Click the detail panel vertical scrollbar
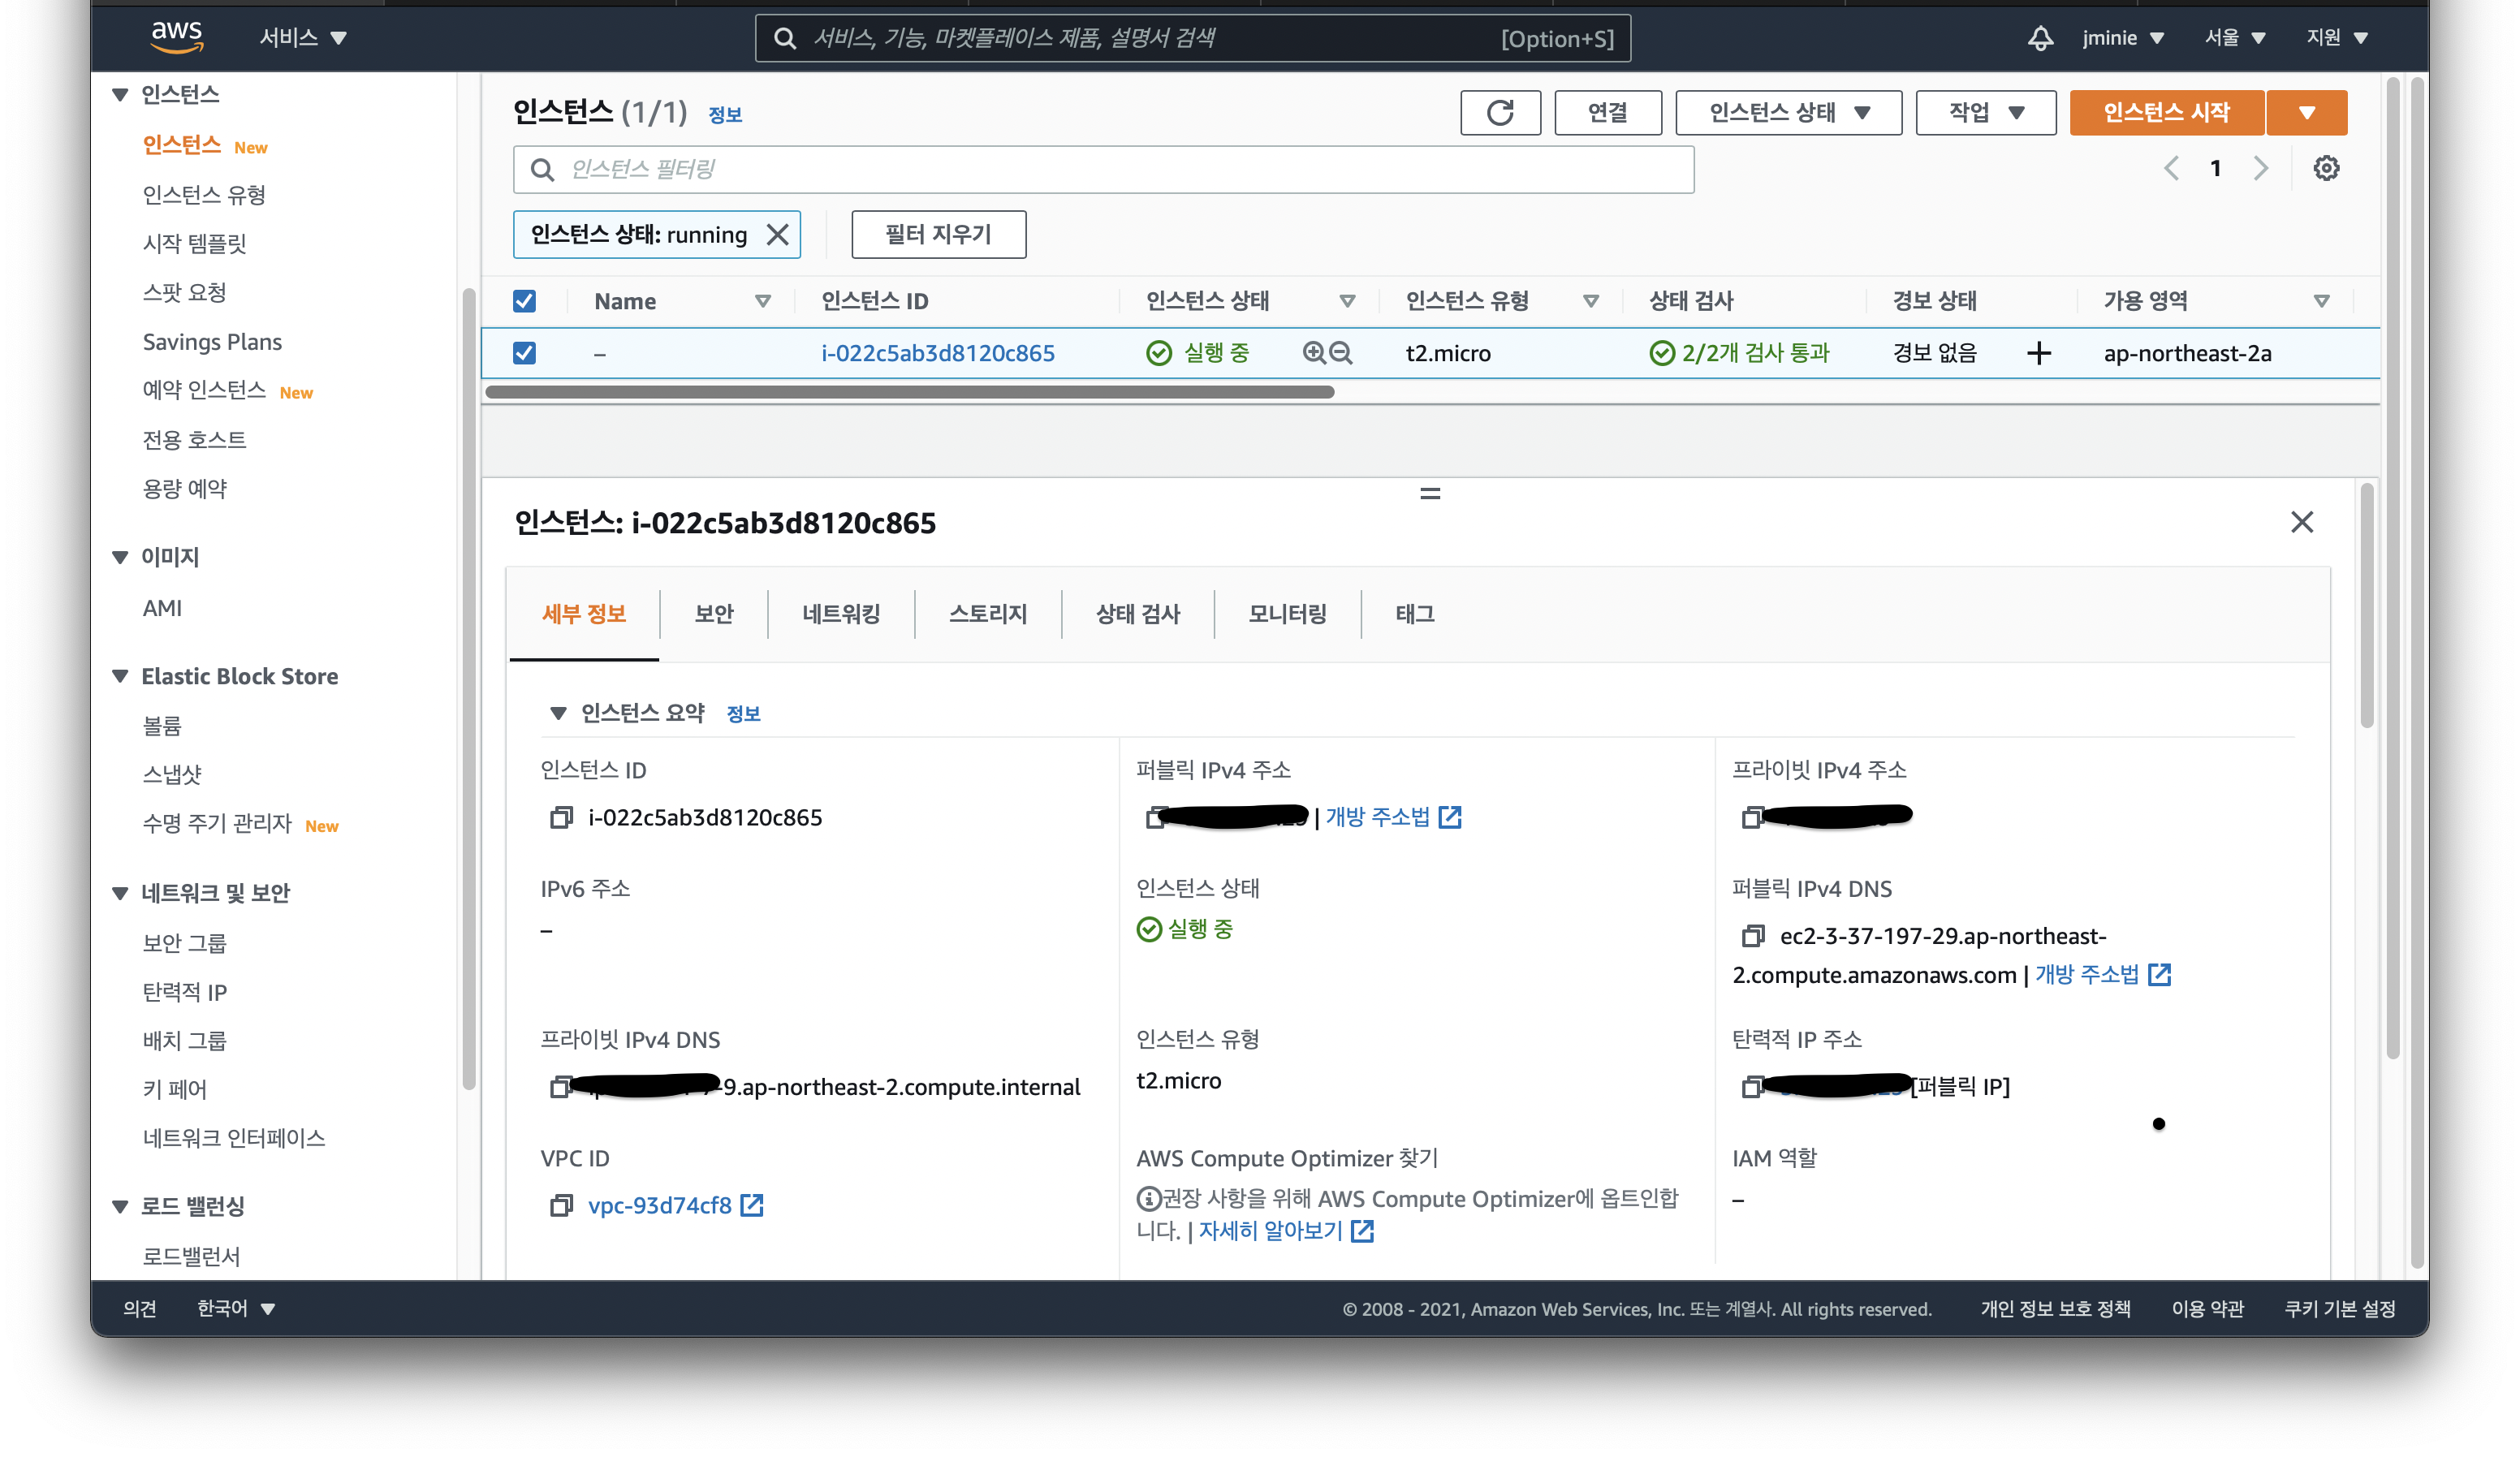The image size is (2520, 1457). coord(2366,606)
